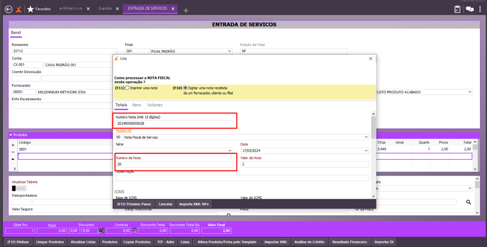Click the Número da Nota field
The image size is (487, 247).
[x=174, y=164]
